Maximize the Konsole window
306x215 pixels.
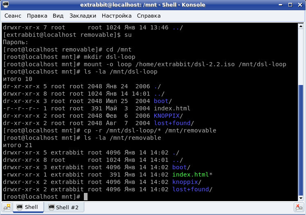click(x=292, y=4)
